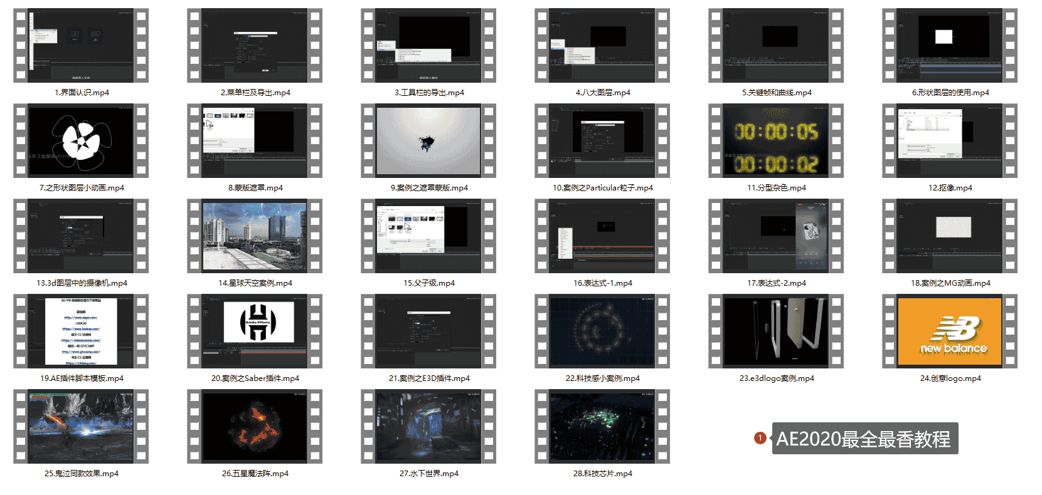The height and width of the screenshot is (495, 1042).
Task: Open the 21.案例之E3D插件.mp4 thumbnail
Action: pos(428,331)
